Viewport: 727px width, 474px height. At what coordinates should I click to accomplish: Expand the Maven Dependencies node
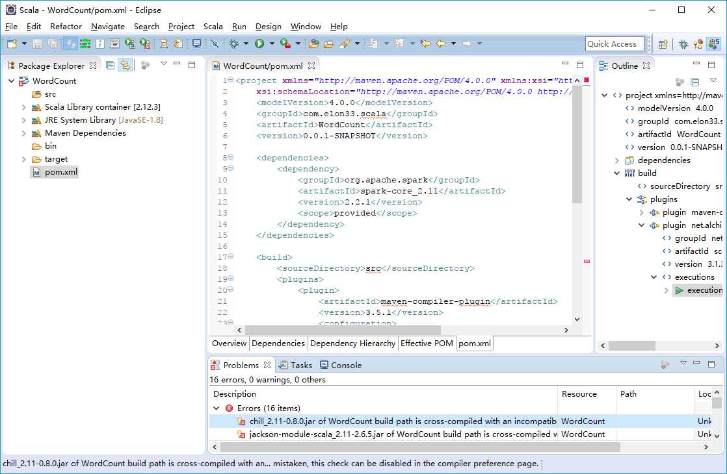(x=23, y=133)
